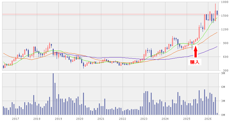
Task: Click the 900 price axis label
Action: 225,43
